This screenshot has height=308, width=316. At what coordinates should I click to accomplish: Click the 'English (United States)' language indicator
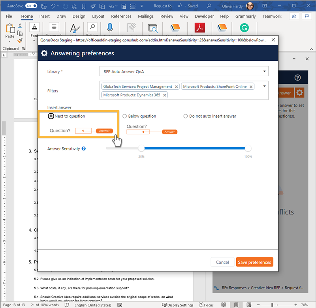pyautogui.click(x=93, y=305)
